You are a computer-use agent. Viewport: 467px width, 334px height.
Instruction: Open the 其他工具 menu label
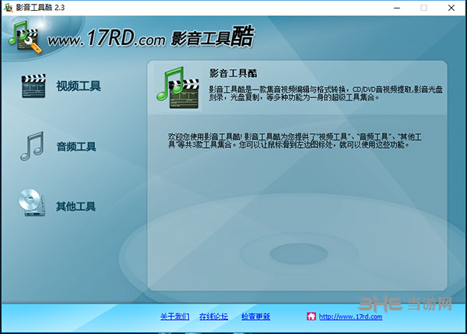pos(76,206)
